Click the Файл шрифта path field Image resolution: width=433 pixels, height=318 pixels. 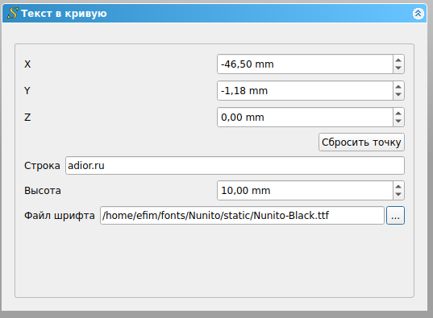click(x=242, y=216)
